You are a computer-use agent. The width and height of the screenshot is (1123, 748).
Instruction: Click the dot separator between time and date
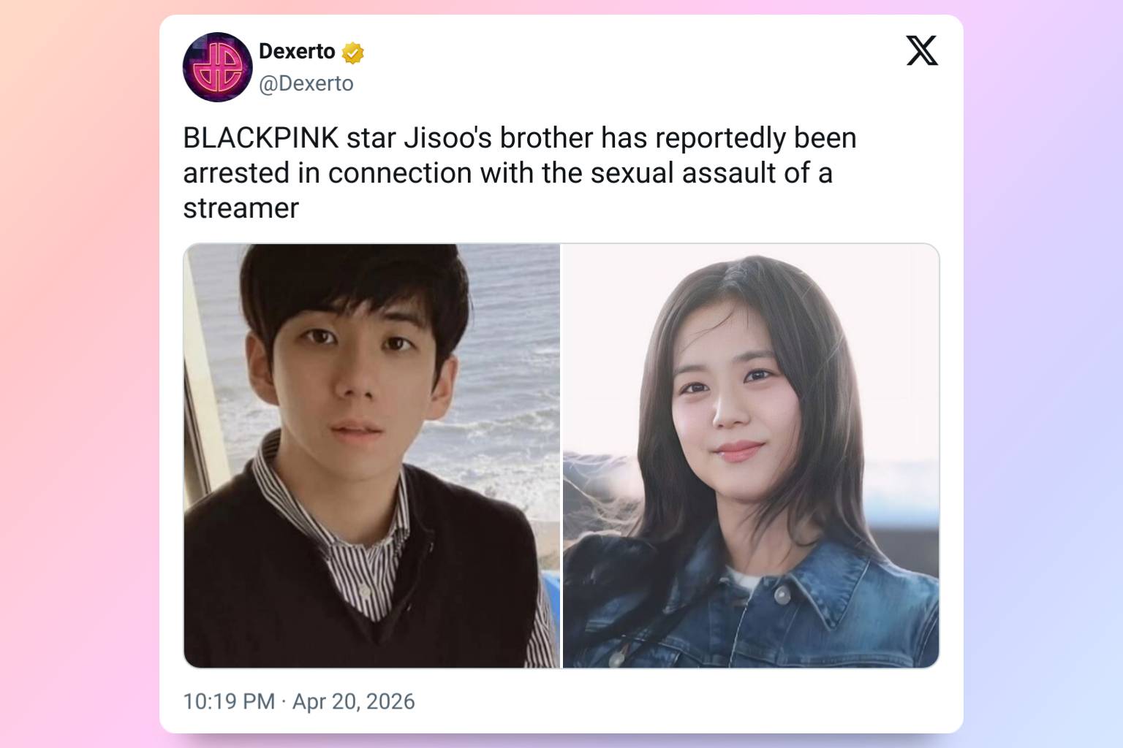(x=284, y=702)
